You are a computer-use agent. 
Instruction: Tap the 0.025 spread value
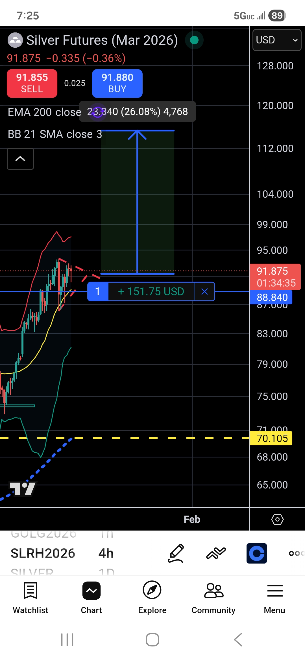[75, 83]
